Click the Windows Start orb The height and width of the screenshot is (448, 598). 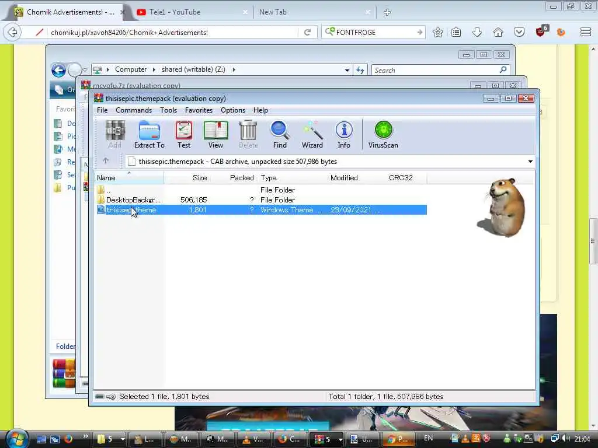(16, 438)
